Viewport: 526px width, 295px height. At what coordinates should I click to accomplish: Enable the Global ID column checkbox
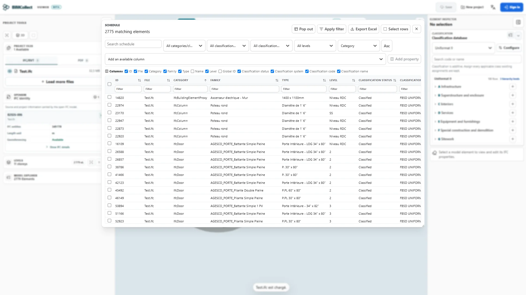[x=220, y=71]
